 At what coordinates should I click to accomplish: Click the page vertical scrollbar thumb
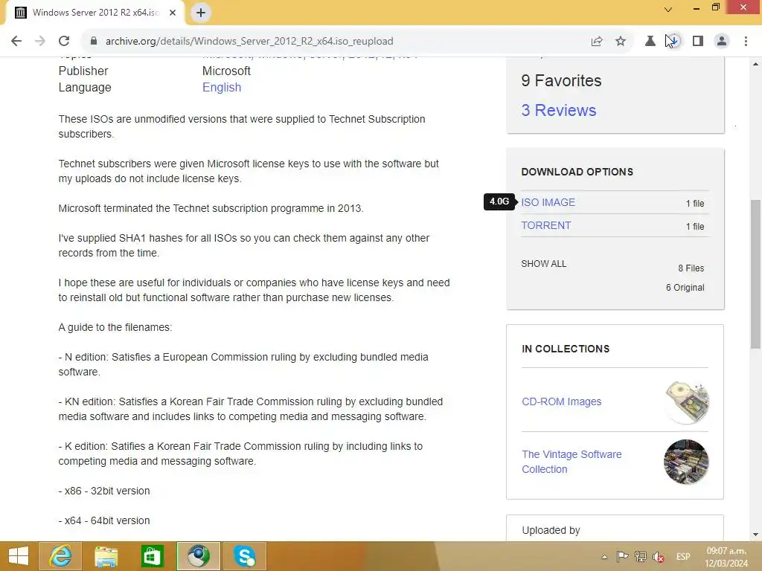(755, 274)
